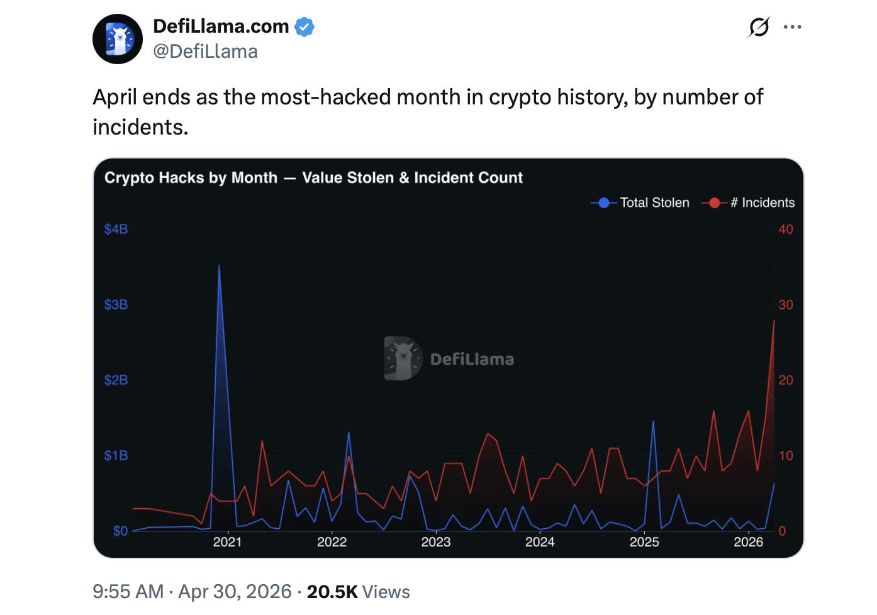The image size is (877, 615).
Task: Select the $4B y-axis label
Action: 116,229
